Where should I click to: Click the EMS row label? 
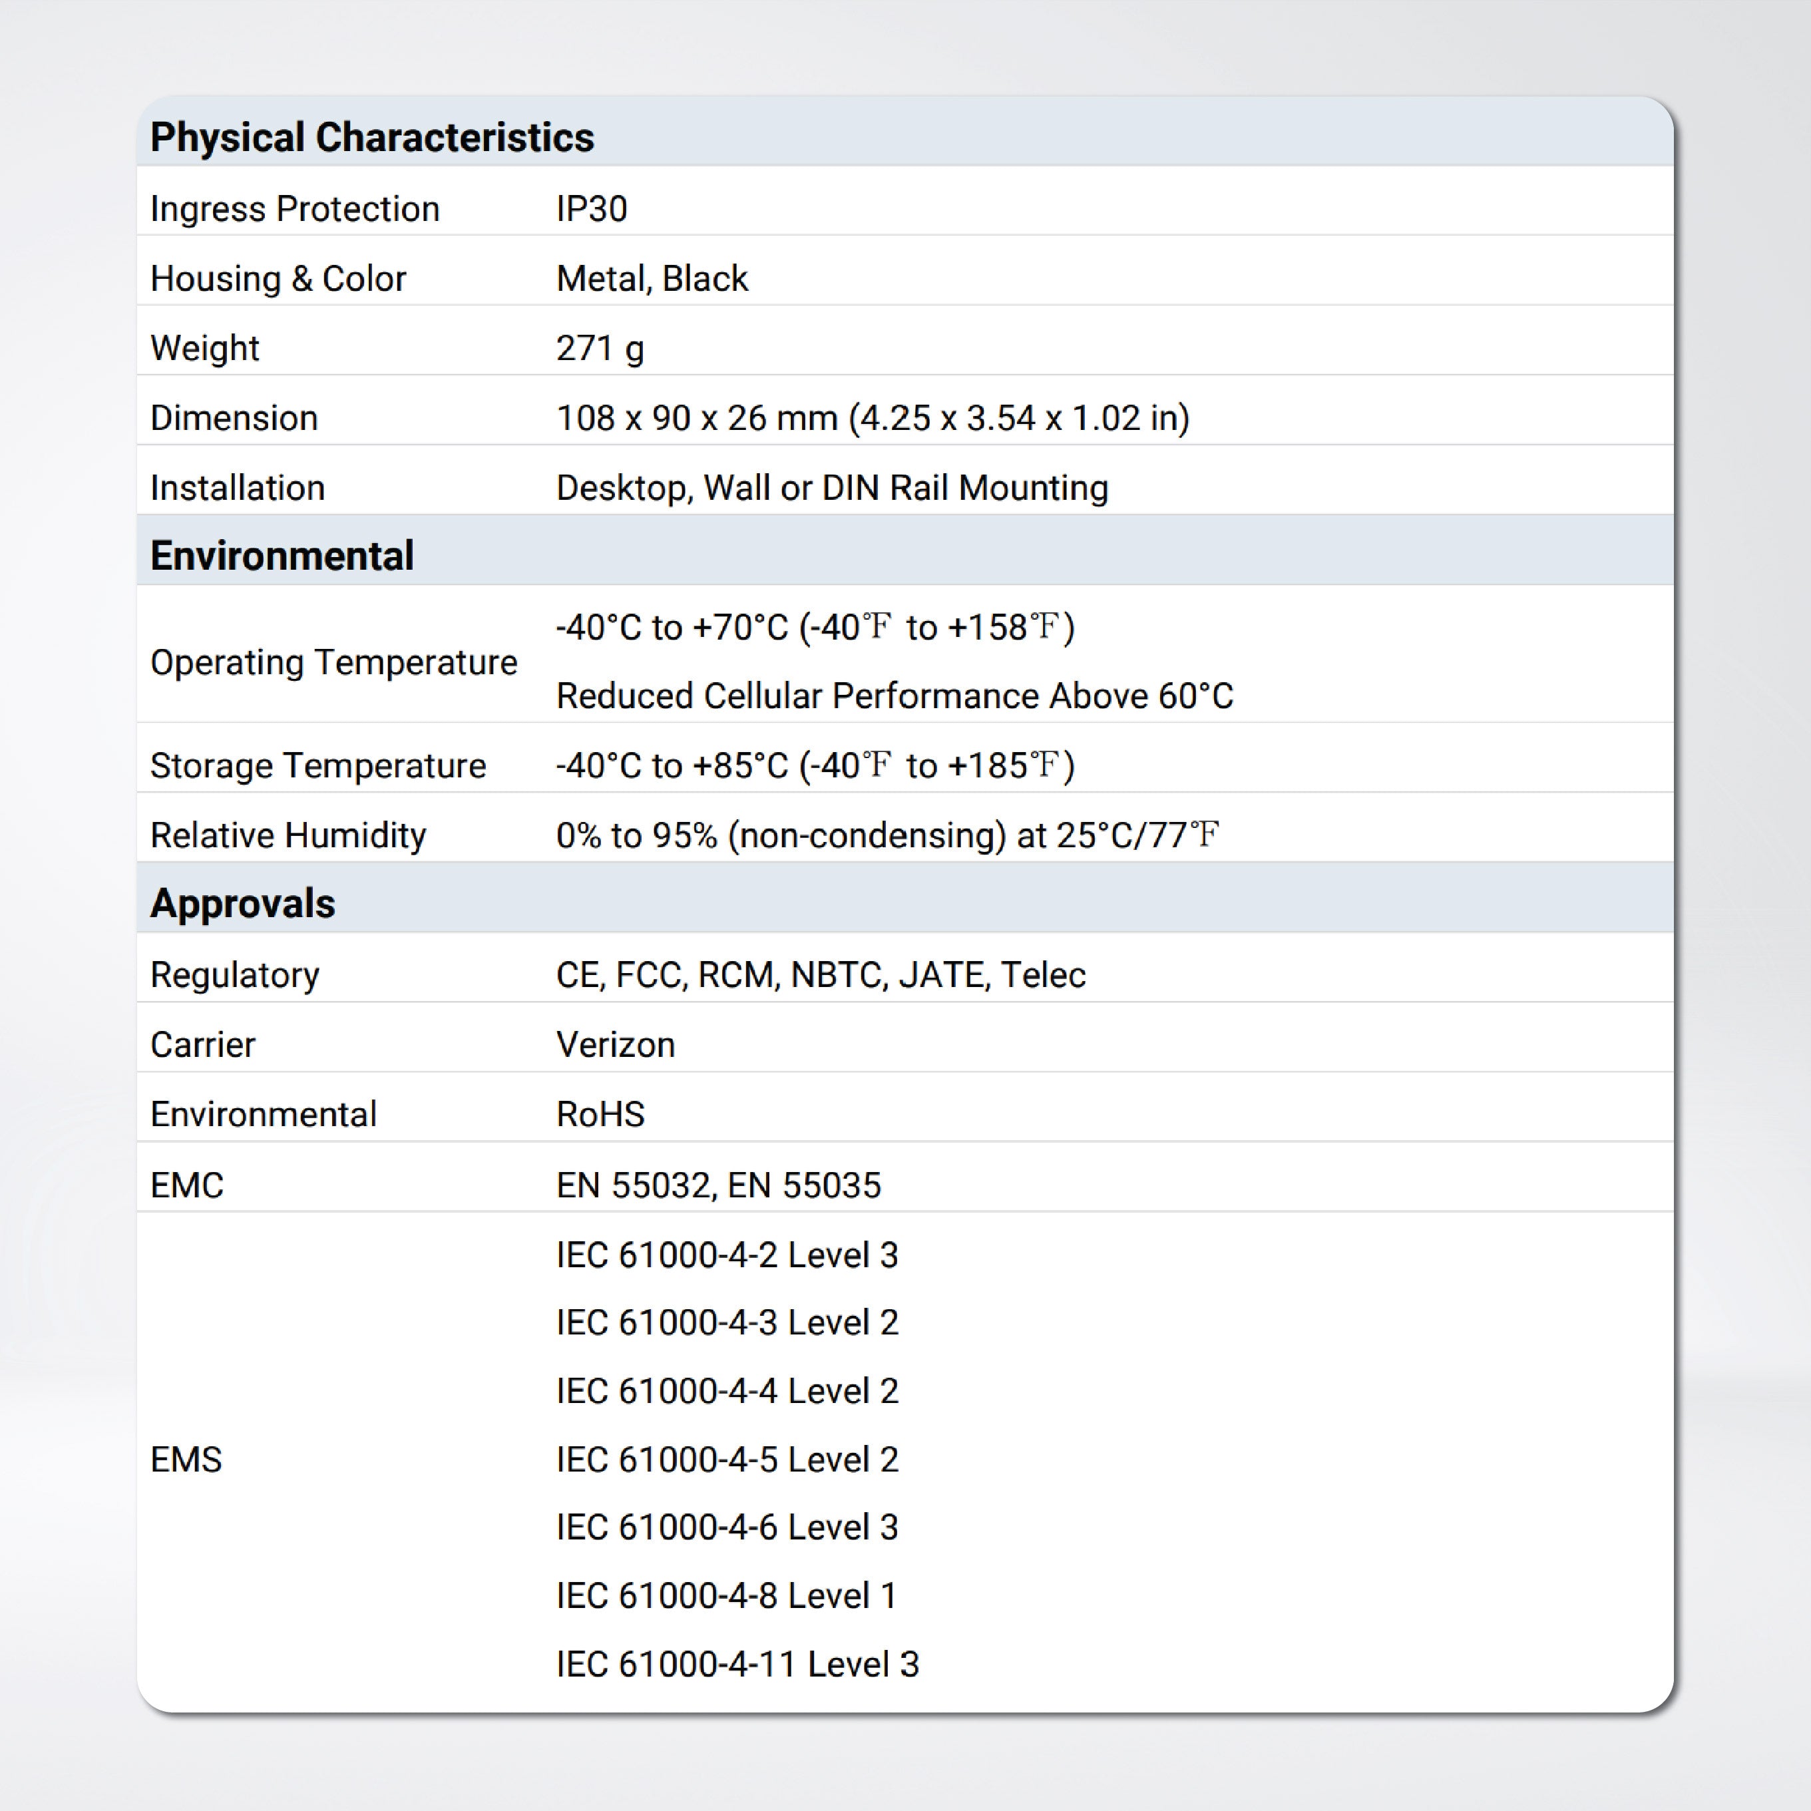[186, 1460]
